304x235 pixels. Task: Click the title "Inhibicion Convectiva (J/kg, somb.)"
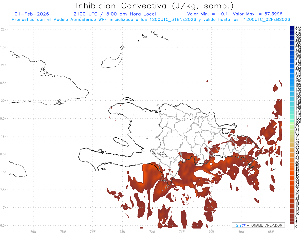pyautogui.click(x=155, y=6)
